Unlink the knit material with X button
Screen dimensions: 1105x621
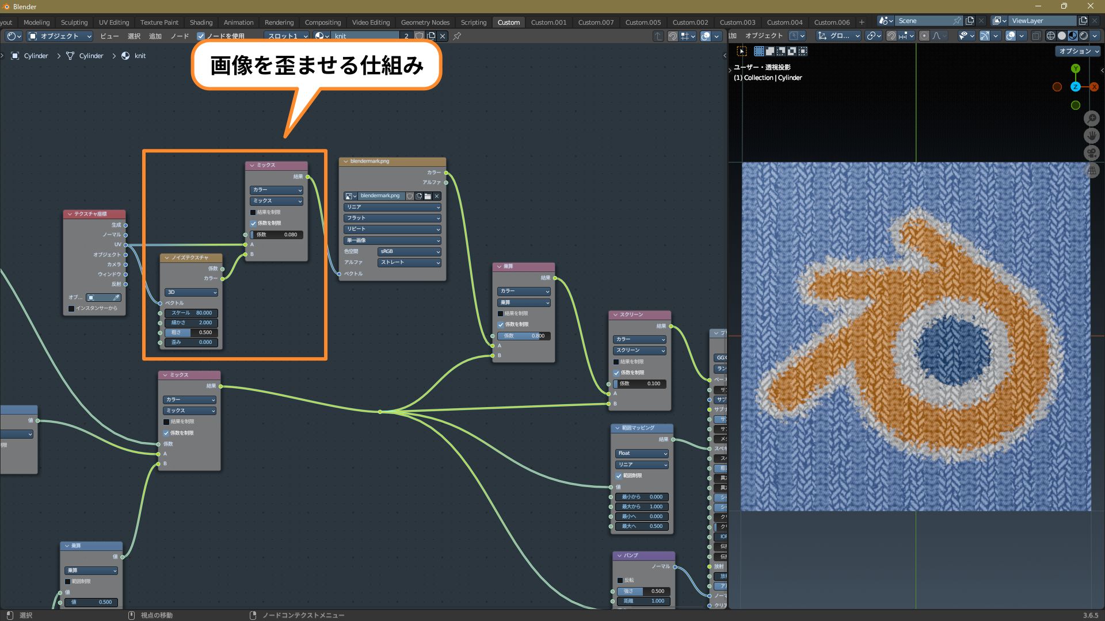[443, 36]
